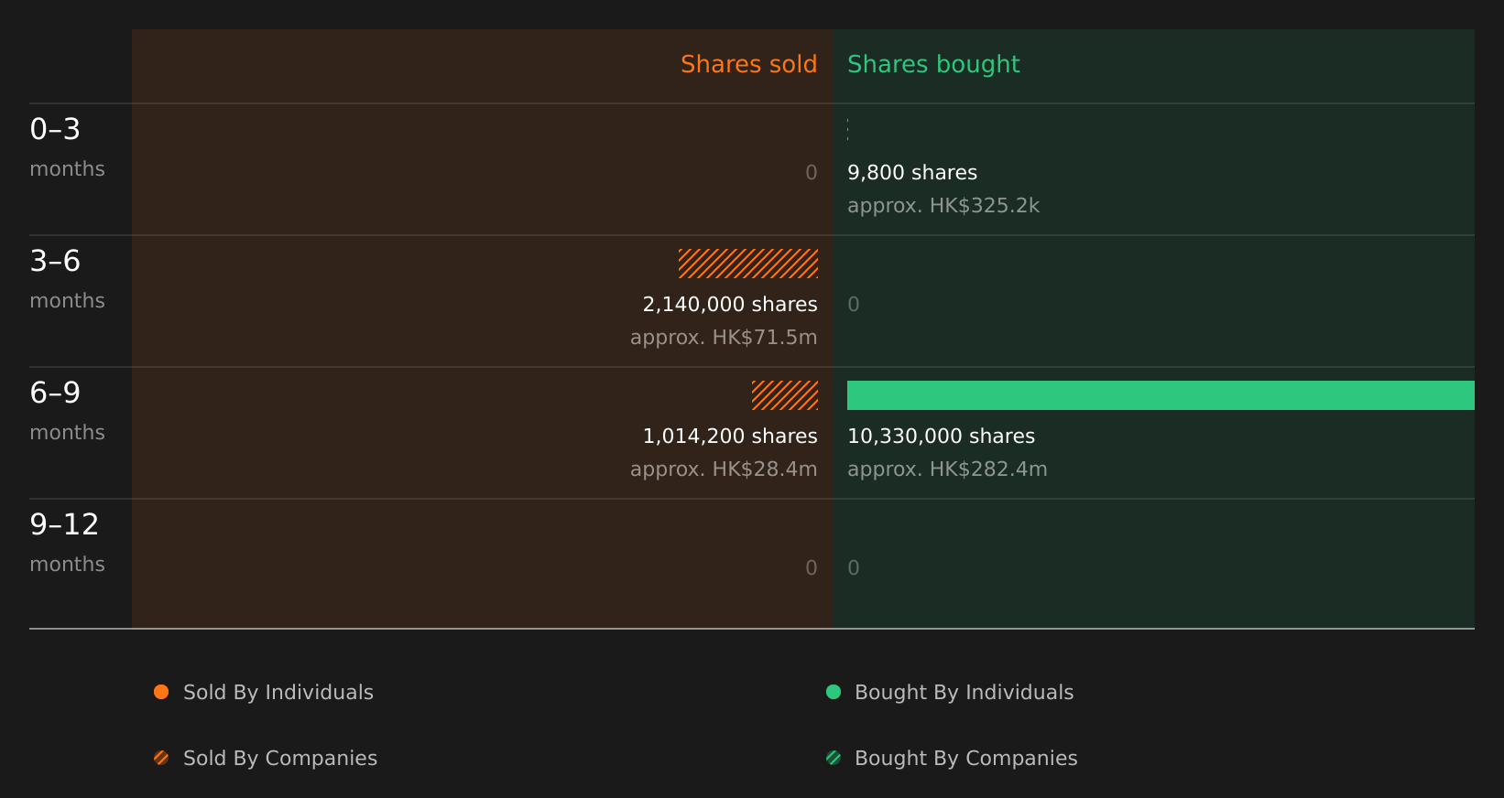Image resolution: width=1504 pixels, height=798 pixels.
Task: Click the approx. HK$282.4m value
Action: coord(947,469)
